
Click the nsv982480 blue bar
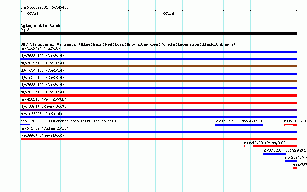(291, 161)
